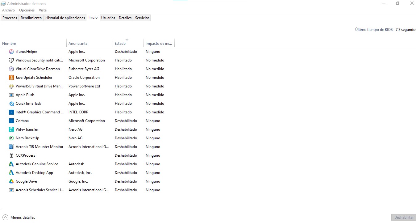Click the Google Drive icon

point(11,181)
